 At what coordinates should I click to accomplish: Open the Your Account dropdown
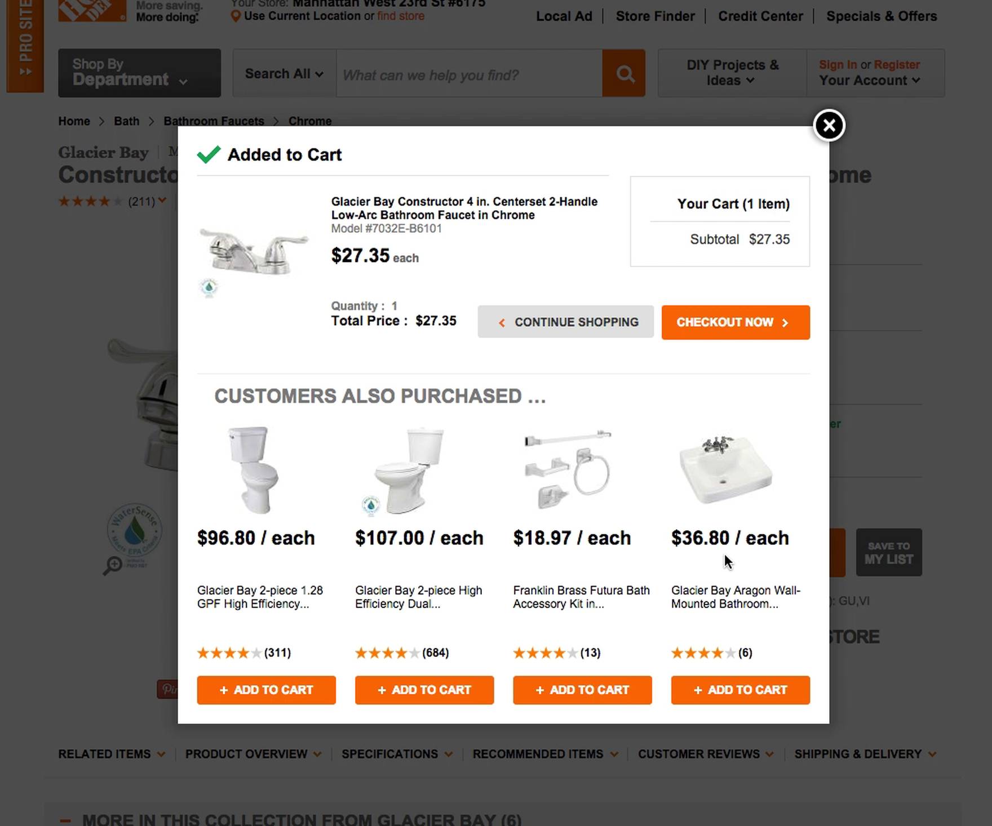[x=869, y=81]
